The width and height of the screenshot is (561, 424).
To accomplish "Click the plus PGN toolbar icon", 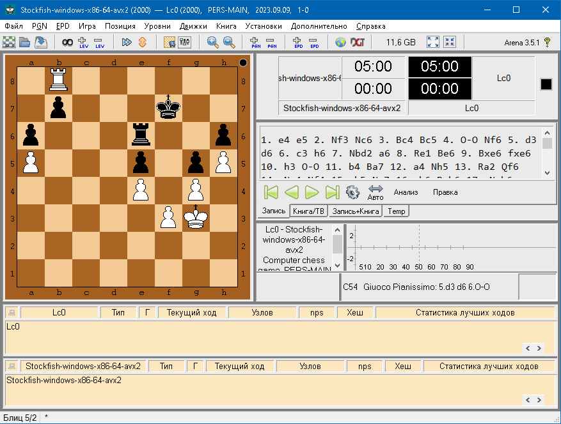I will point(255,42).
